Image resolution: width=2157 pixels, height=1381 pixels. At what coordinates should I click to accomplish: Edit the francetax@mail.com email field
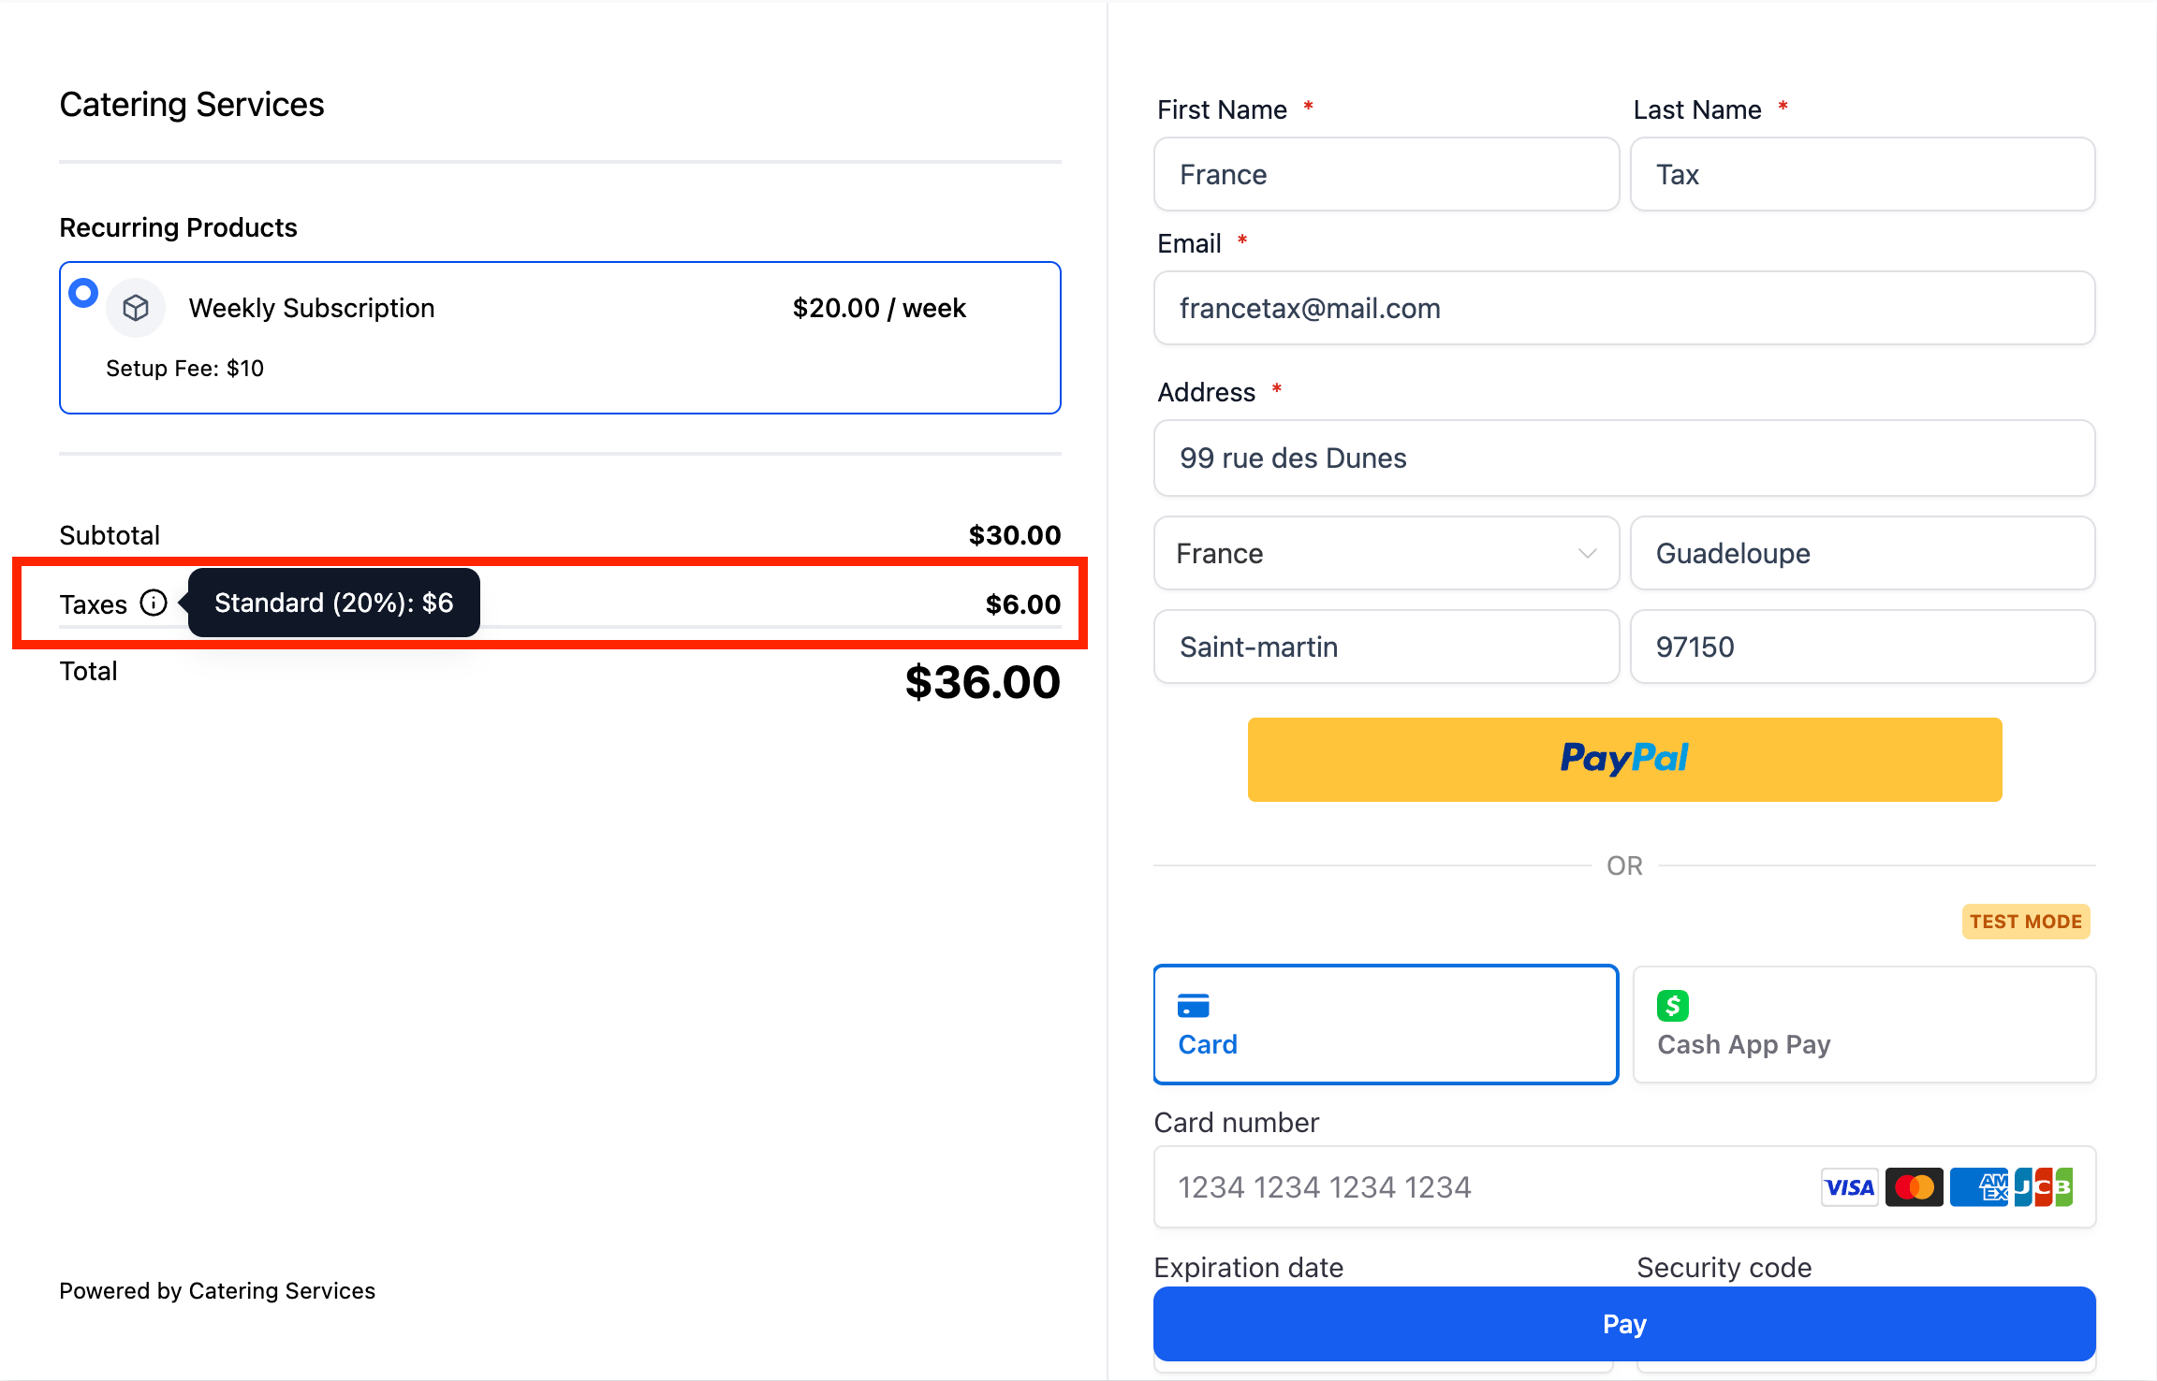point(1624,308)
